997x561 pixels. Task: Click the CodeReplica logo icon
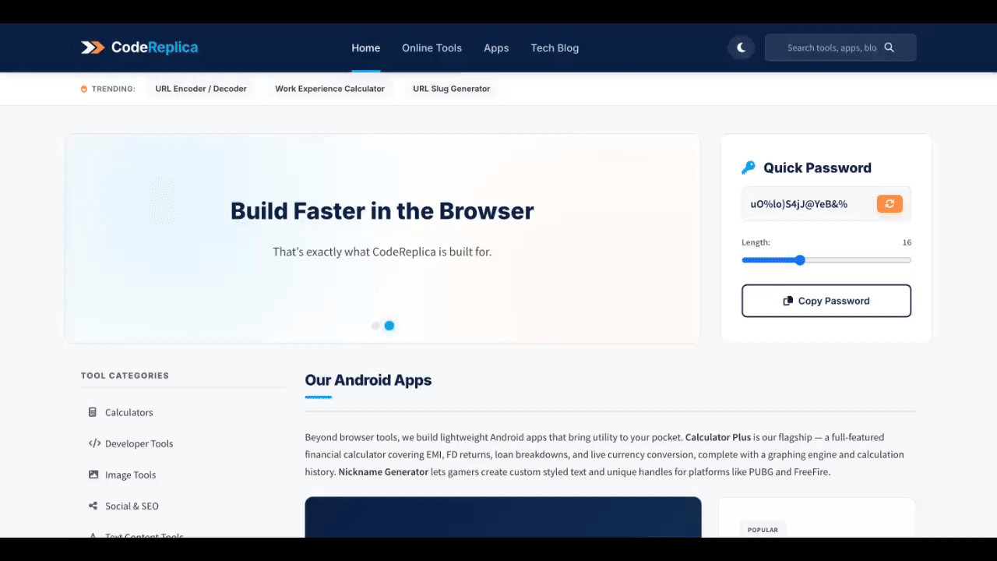tap(93, 48)
